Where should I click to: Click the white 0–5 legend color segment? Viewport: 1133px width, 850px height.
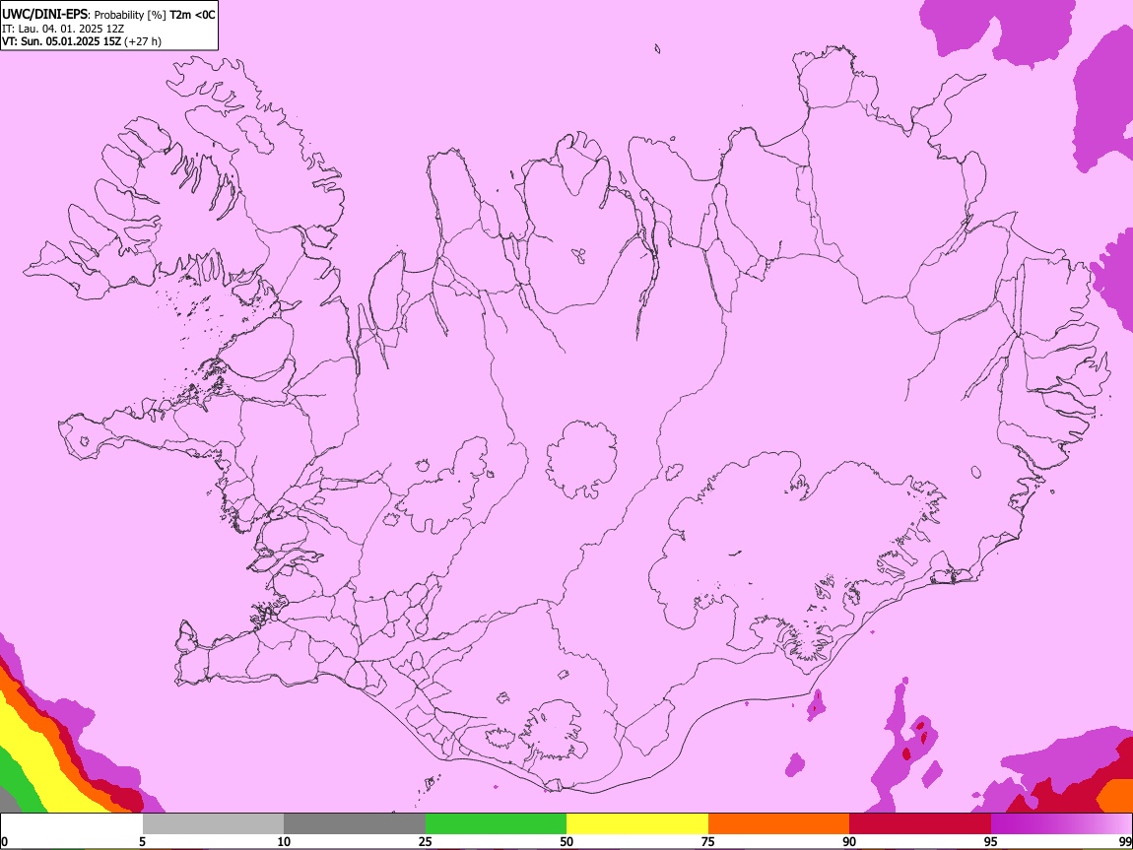[x=72, y=823]
